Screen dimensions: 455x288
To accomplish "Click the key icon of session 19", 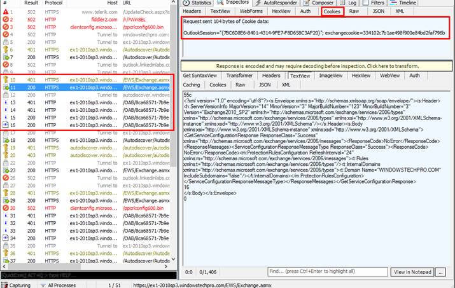I will coord(6,147).
